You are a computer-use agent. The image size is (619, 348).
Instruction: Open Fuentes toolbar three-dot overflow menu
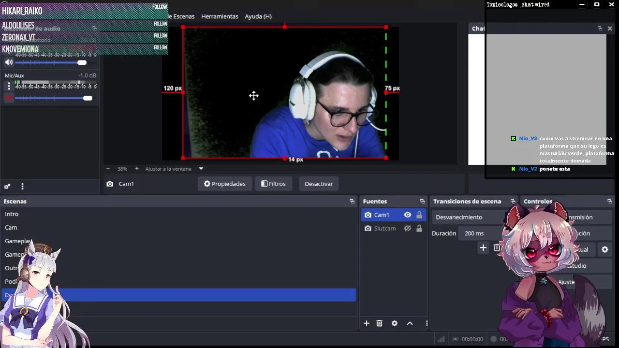click(427, 323)
